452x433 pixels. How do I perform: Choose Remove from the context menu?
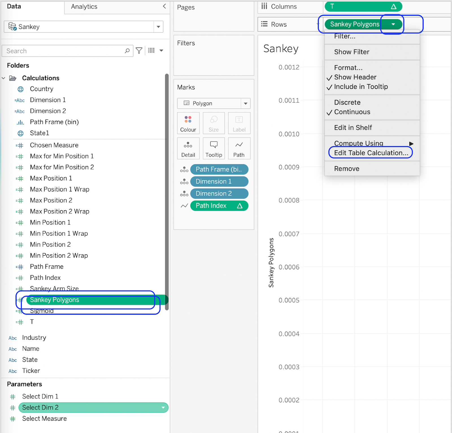[x=347, y=169]
